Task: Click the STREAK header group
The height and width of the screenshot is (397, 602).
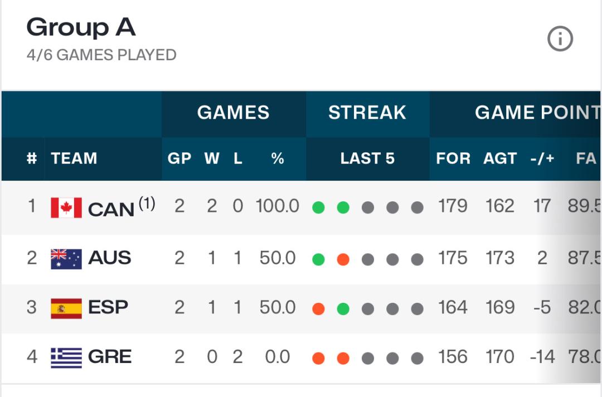Action: tap(367, 113)
